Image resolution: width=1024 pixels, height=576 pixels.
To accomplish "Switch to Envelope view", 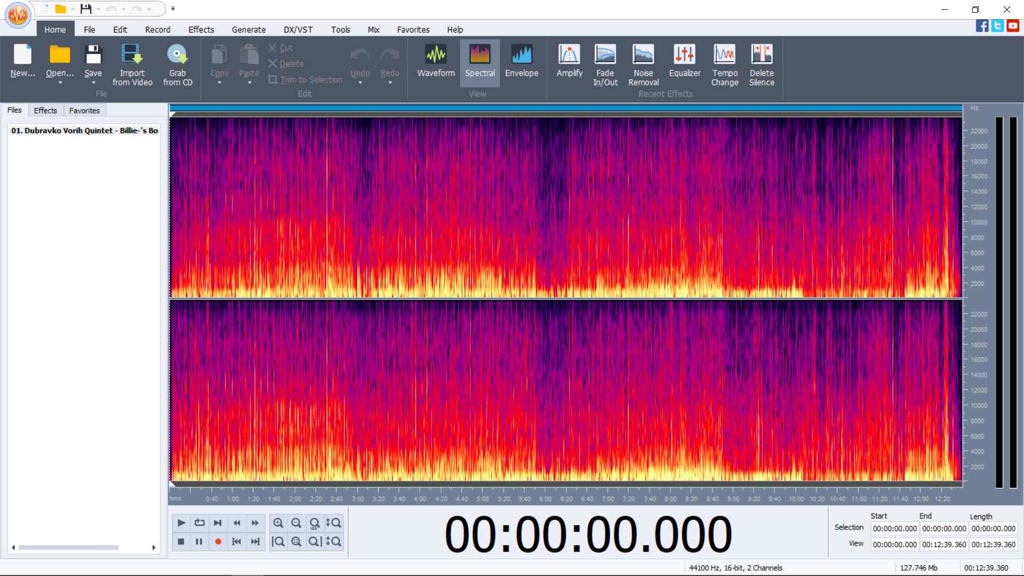I will pyautogui.click(x=522, y=61).
